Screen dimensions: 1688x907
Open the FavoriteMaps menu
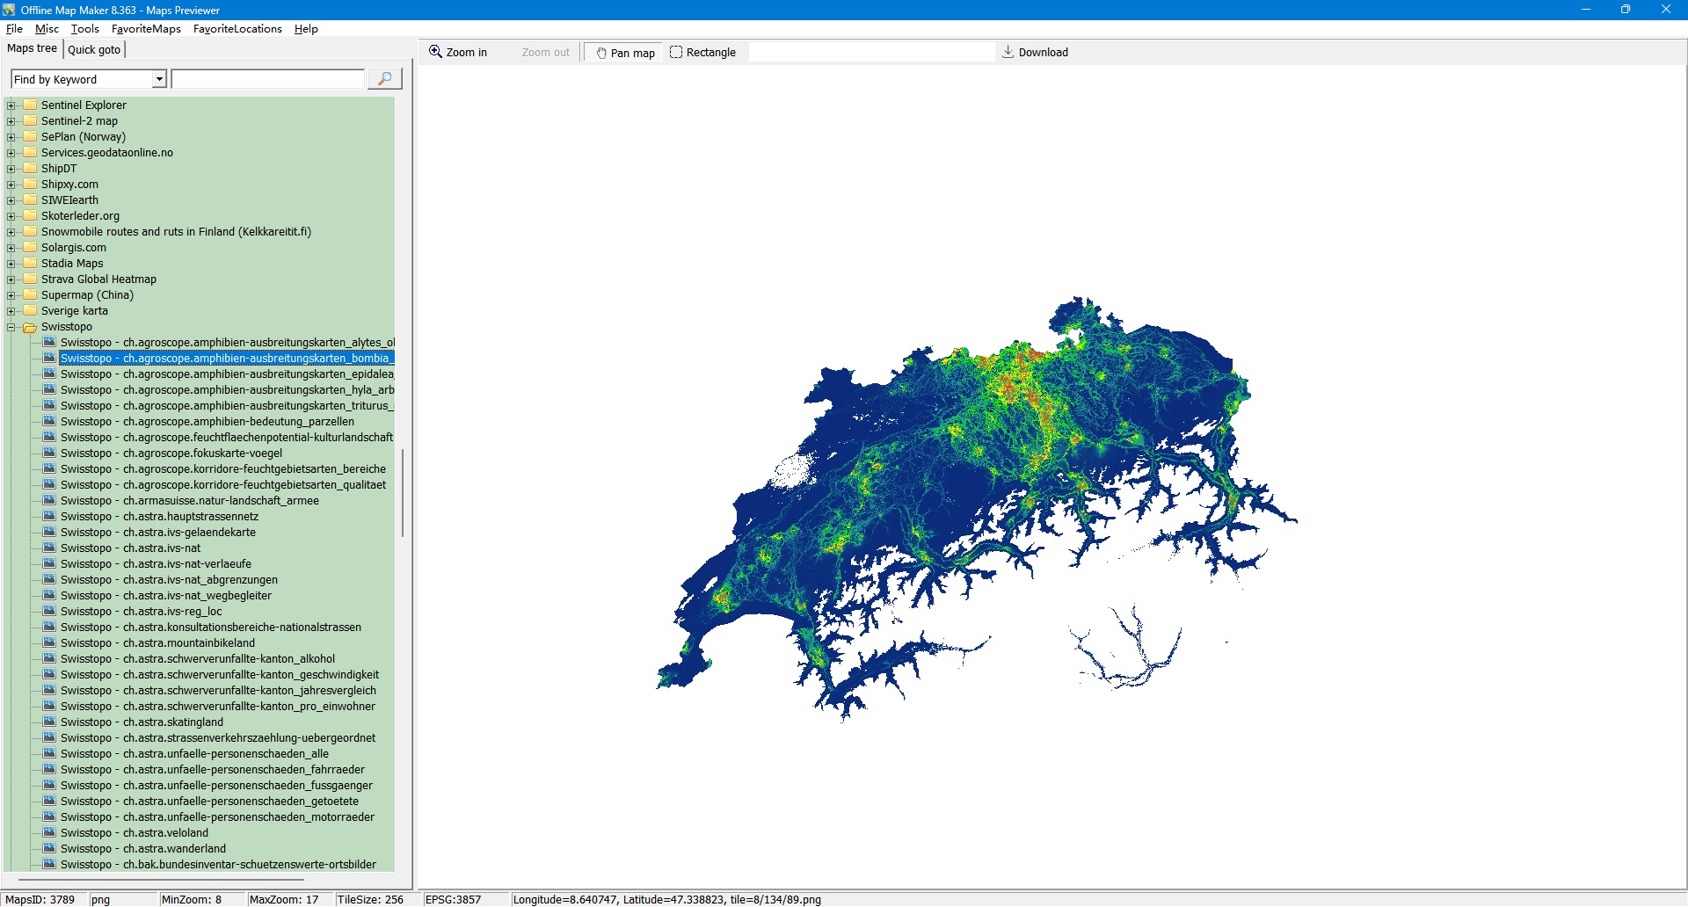[146, 29]
